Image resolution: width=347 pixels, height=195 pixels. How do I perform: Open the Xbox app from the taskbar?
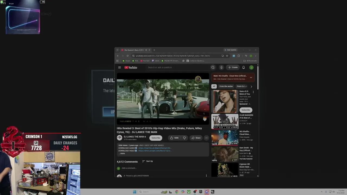[x=189, y=192]
